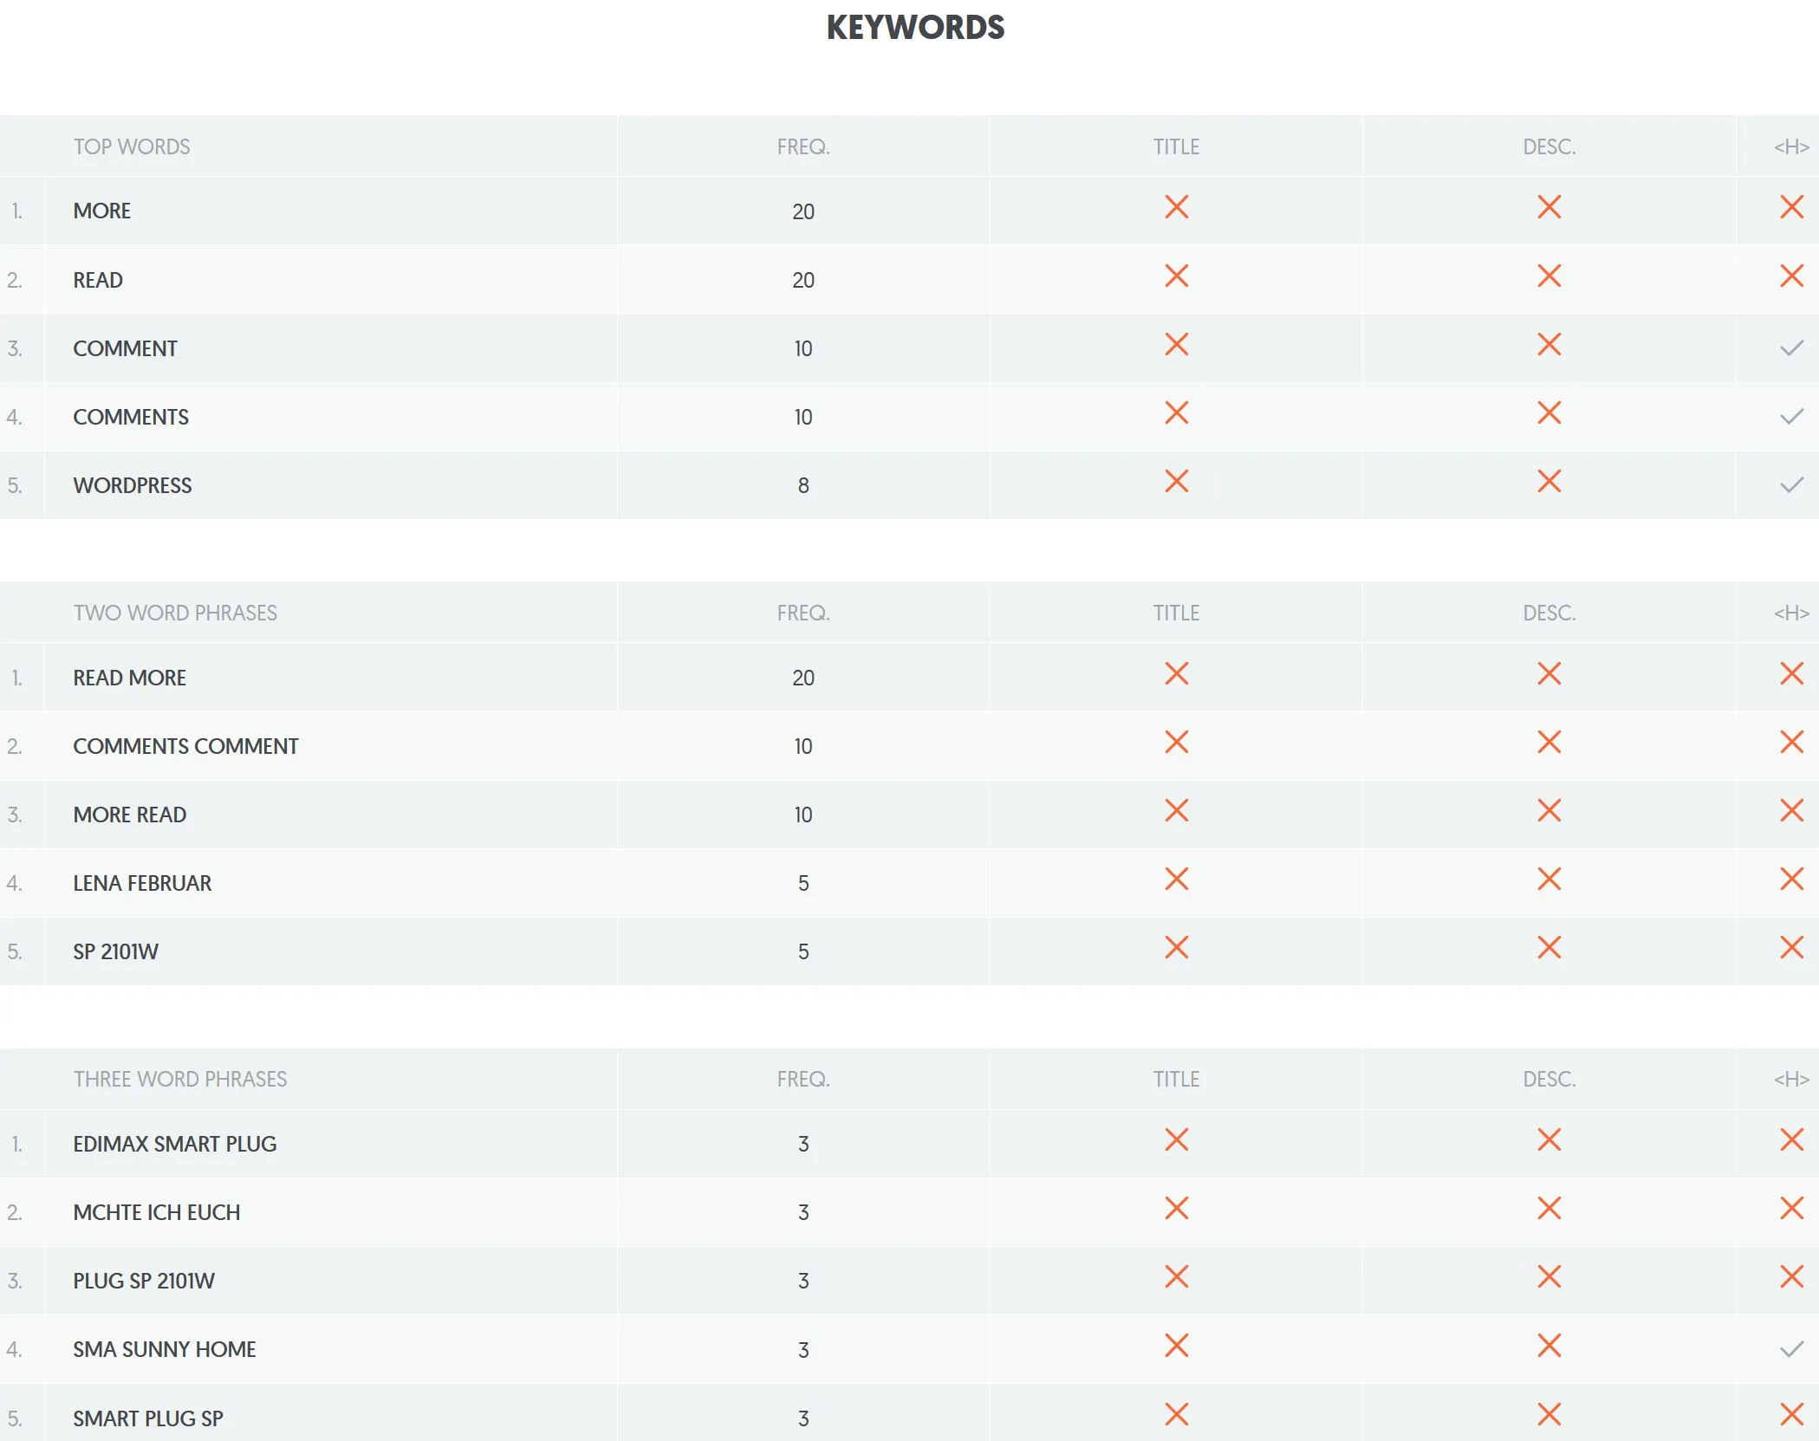Click the TOP WORDS column header

point(132,146)
